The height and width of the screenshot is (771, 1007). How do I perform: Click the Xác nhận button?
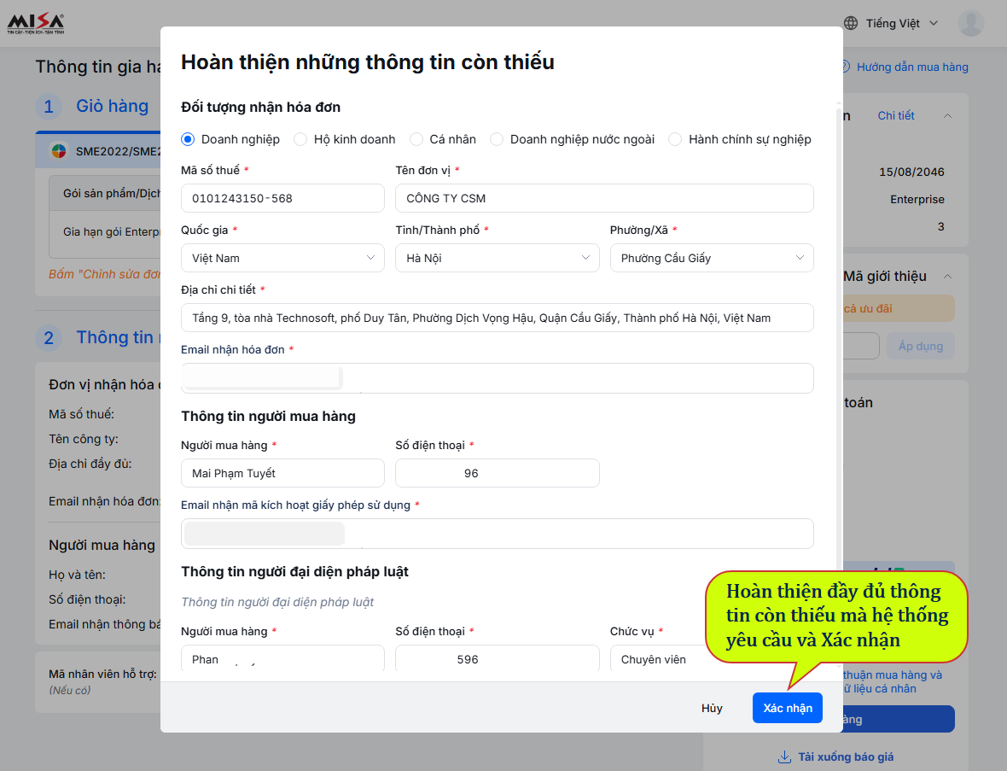point(788,708)
